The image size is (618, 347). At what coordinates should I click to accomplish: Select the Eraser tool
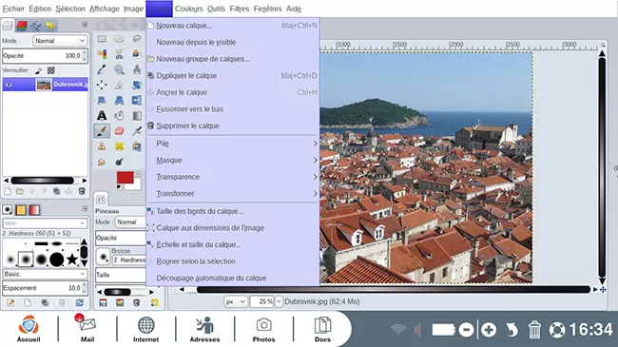(x=119, y=131)
